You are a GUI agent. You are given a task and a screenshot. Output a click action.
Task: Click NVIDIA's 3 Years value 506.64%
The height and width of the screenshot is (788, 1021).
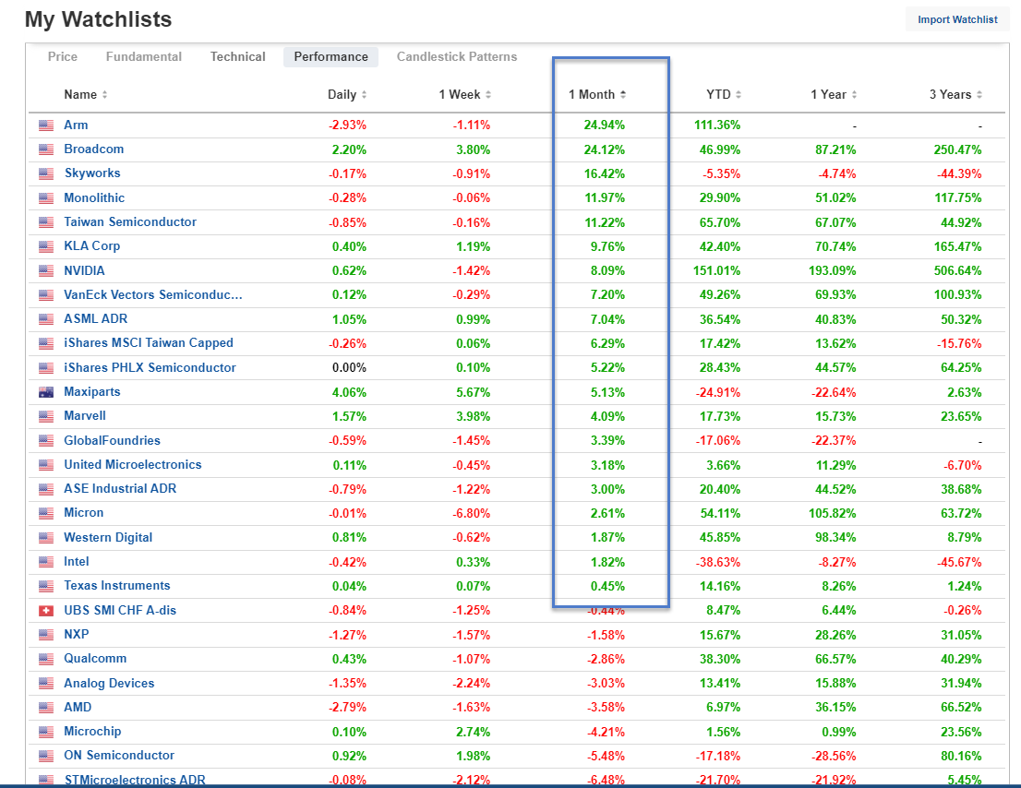point(957,270)
